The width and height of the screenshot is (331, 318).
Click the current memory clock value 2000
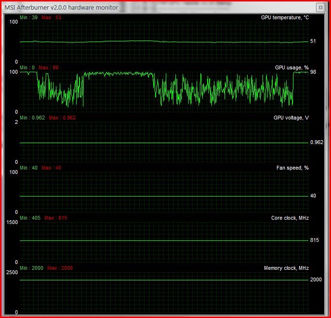tap(316, 279)
